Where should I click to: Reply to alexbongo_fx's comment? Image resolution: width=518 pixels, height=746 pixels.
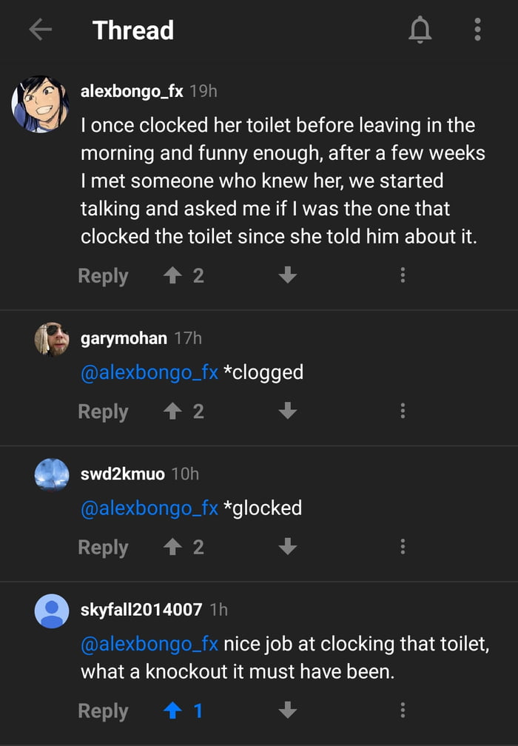pos(103,276)
